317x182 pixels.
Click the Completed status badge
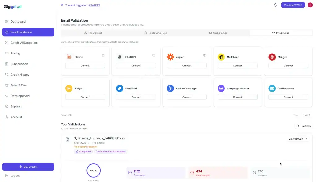(83, 151)
